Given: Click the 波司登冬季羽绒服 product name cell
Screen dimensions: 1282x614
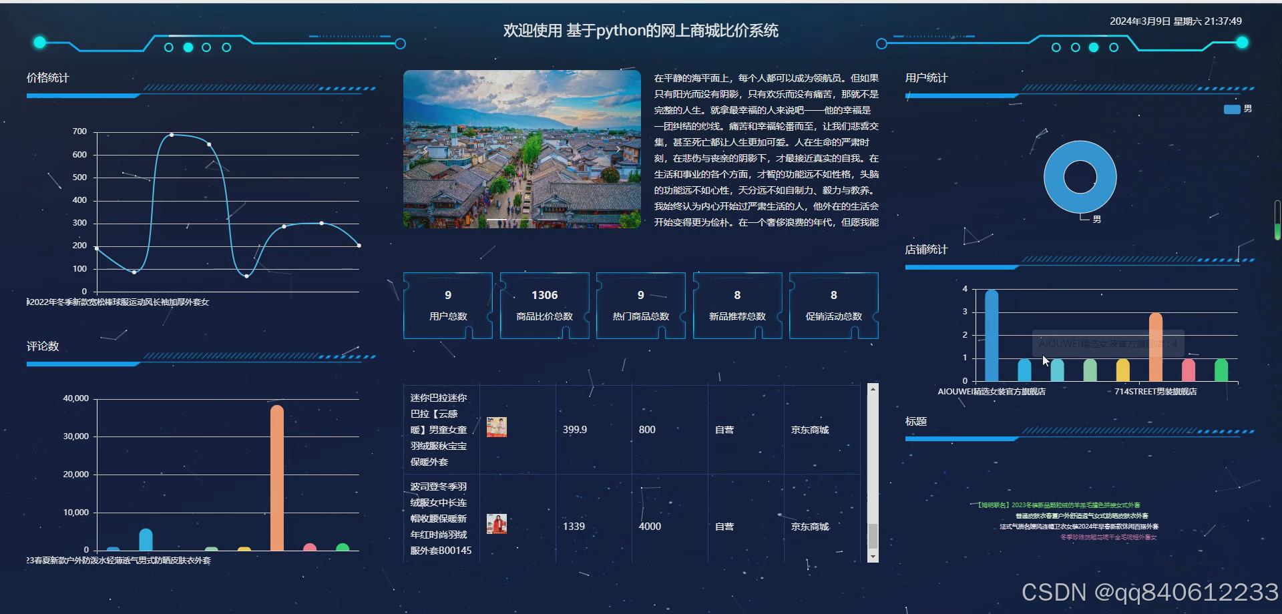Looking at the screenshot, I should tap(441, 519).
